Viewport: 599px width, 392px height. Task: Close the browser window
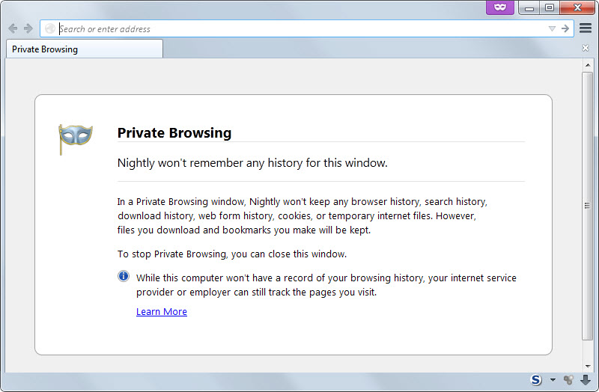pyautogui.click(x=577, y=7)
